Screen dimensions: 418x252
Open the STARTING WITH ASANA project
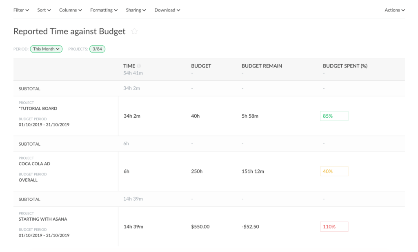tap(43, 219)
